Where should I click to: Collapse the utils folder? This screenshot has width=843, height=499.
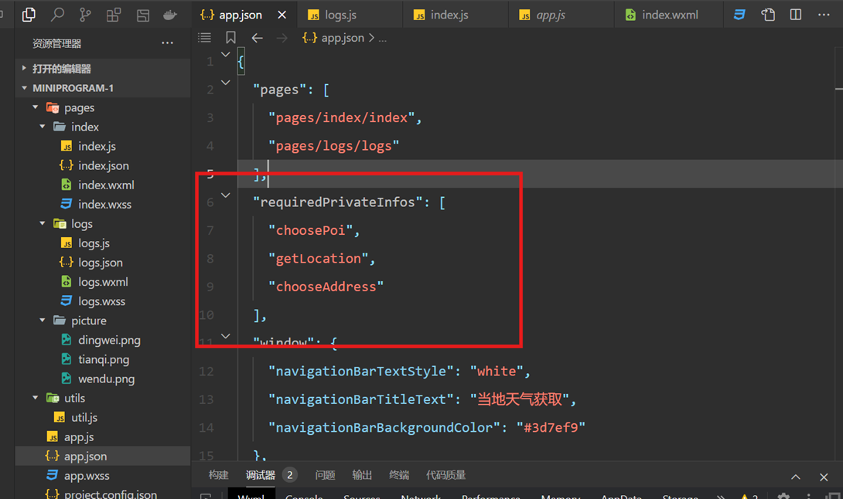point(36,398)
